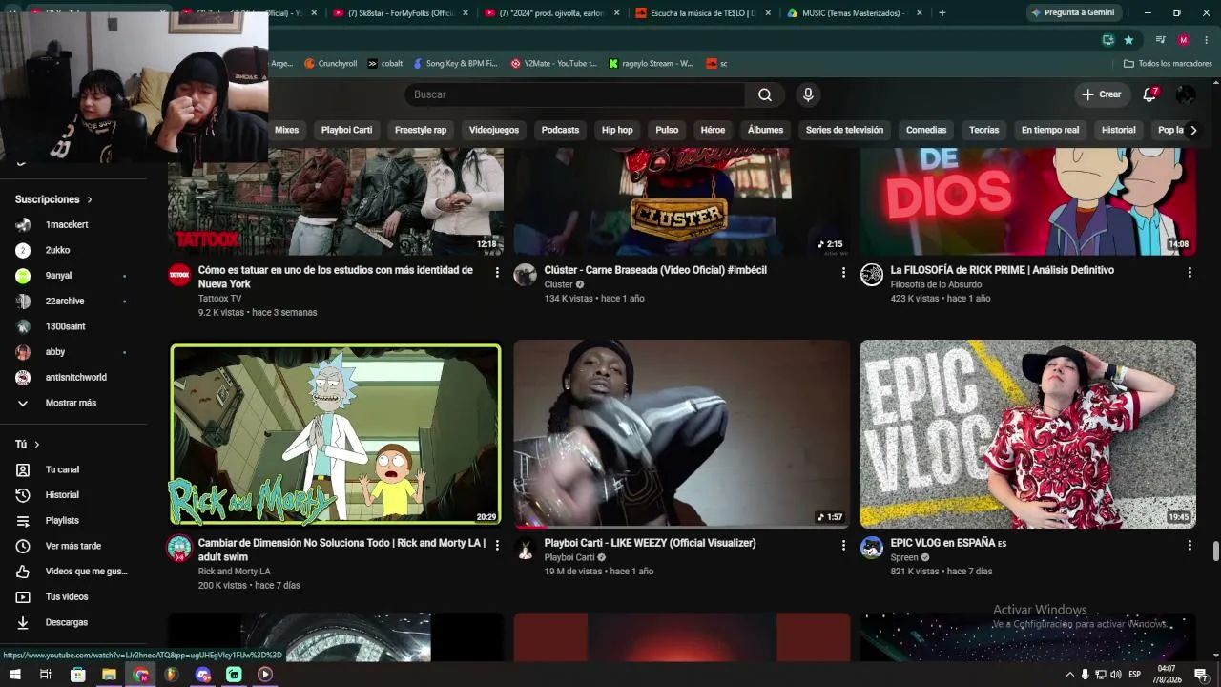This screenshot has width=1221, height=687.
Task: Open Windows notification center
Action: tap(1201, 675)
